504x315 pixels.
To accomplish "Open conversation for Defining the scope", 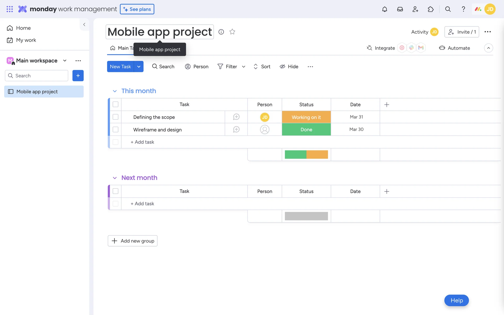I will [236, 117].
